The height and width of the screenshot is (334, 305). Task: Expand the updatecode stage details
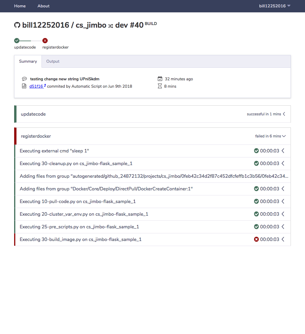pos(284,114)
